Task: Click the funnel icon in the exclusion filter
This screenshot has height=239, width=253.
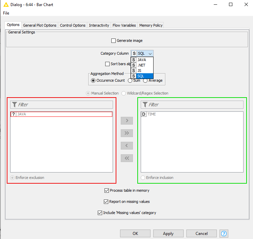Action: click(15, 105)
